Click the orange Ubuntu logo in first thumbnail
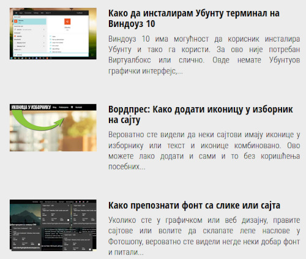Viewport: 306px width, 259px height. click(x=67, y=21)
